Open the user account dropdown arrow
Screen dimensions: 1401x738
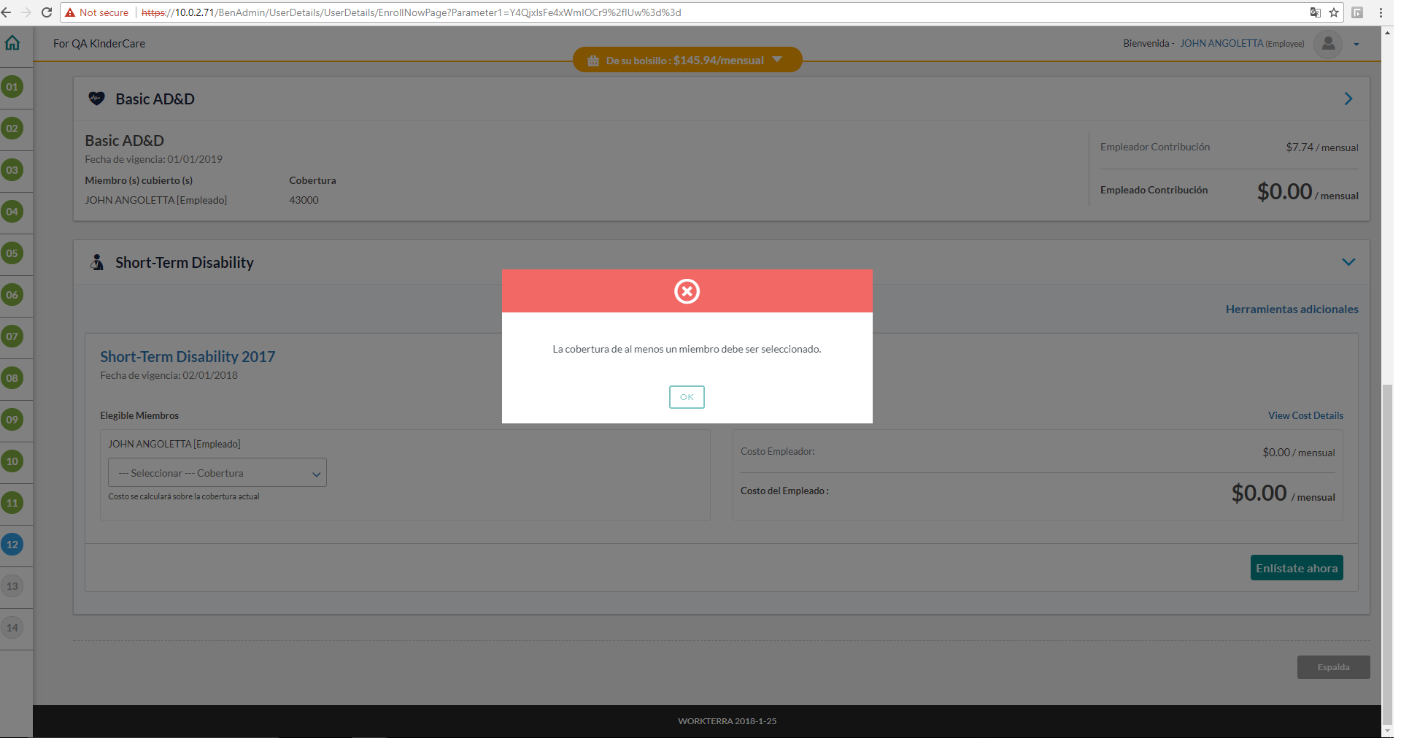pos(1356,45)
